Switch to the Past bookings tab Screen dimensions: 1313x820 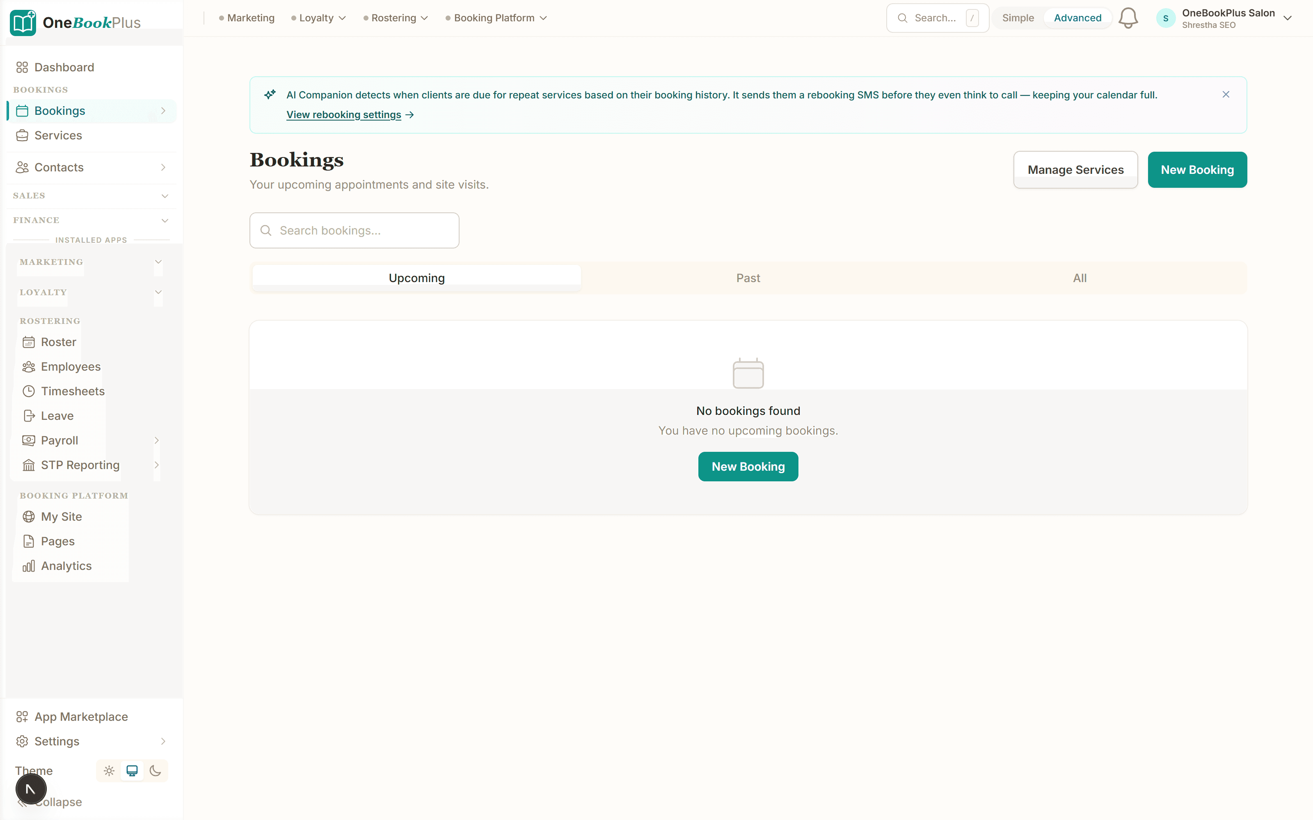748,278
